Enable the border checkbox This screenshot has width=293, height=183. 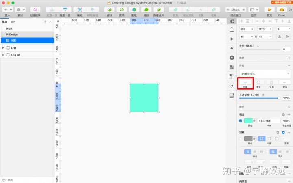[x=241, y=139]
